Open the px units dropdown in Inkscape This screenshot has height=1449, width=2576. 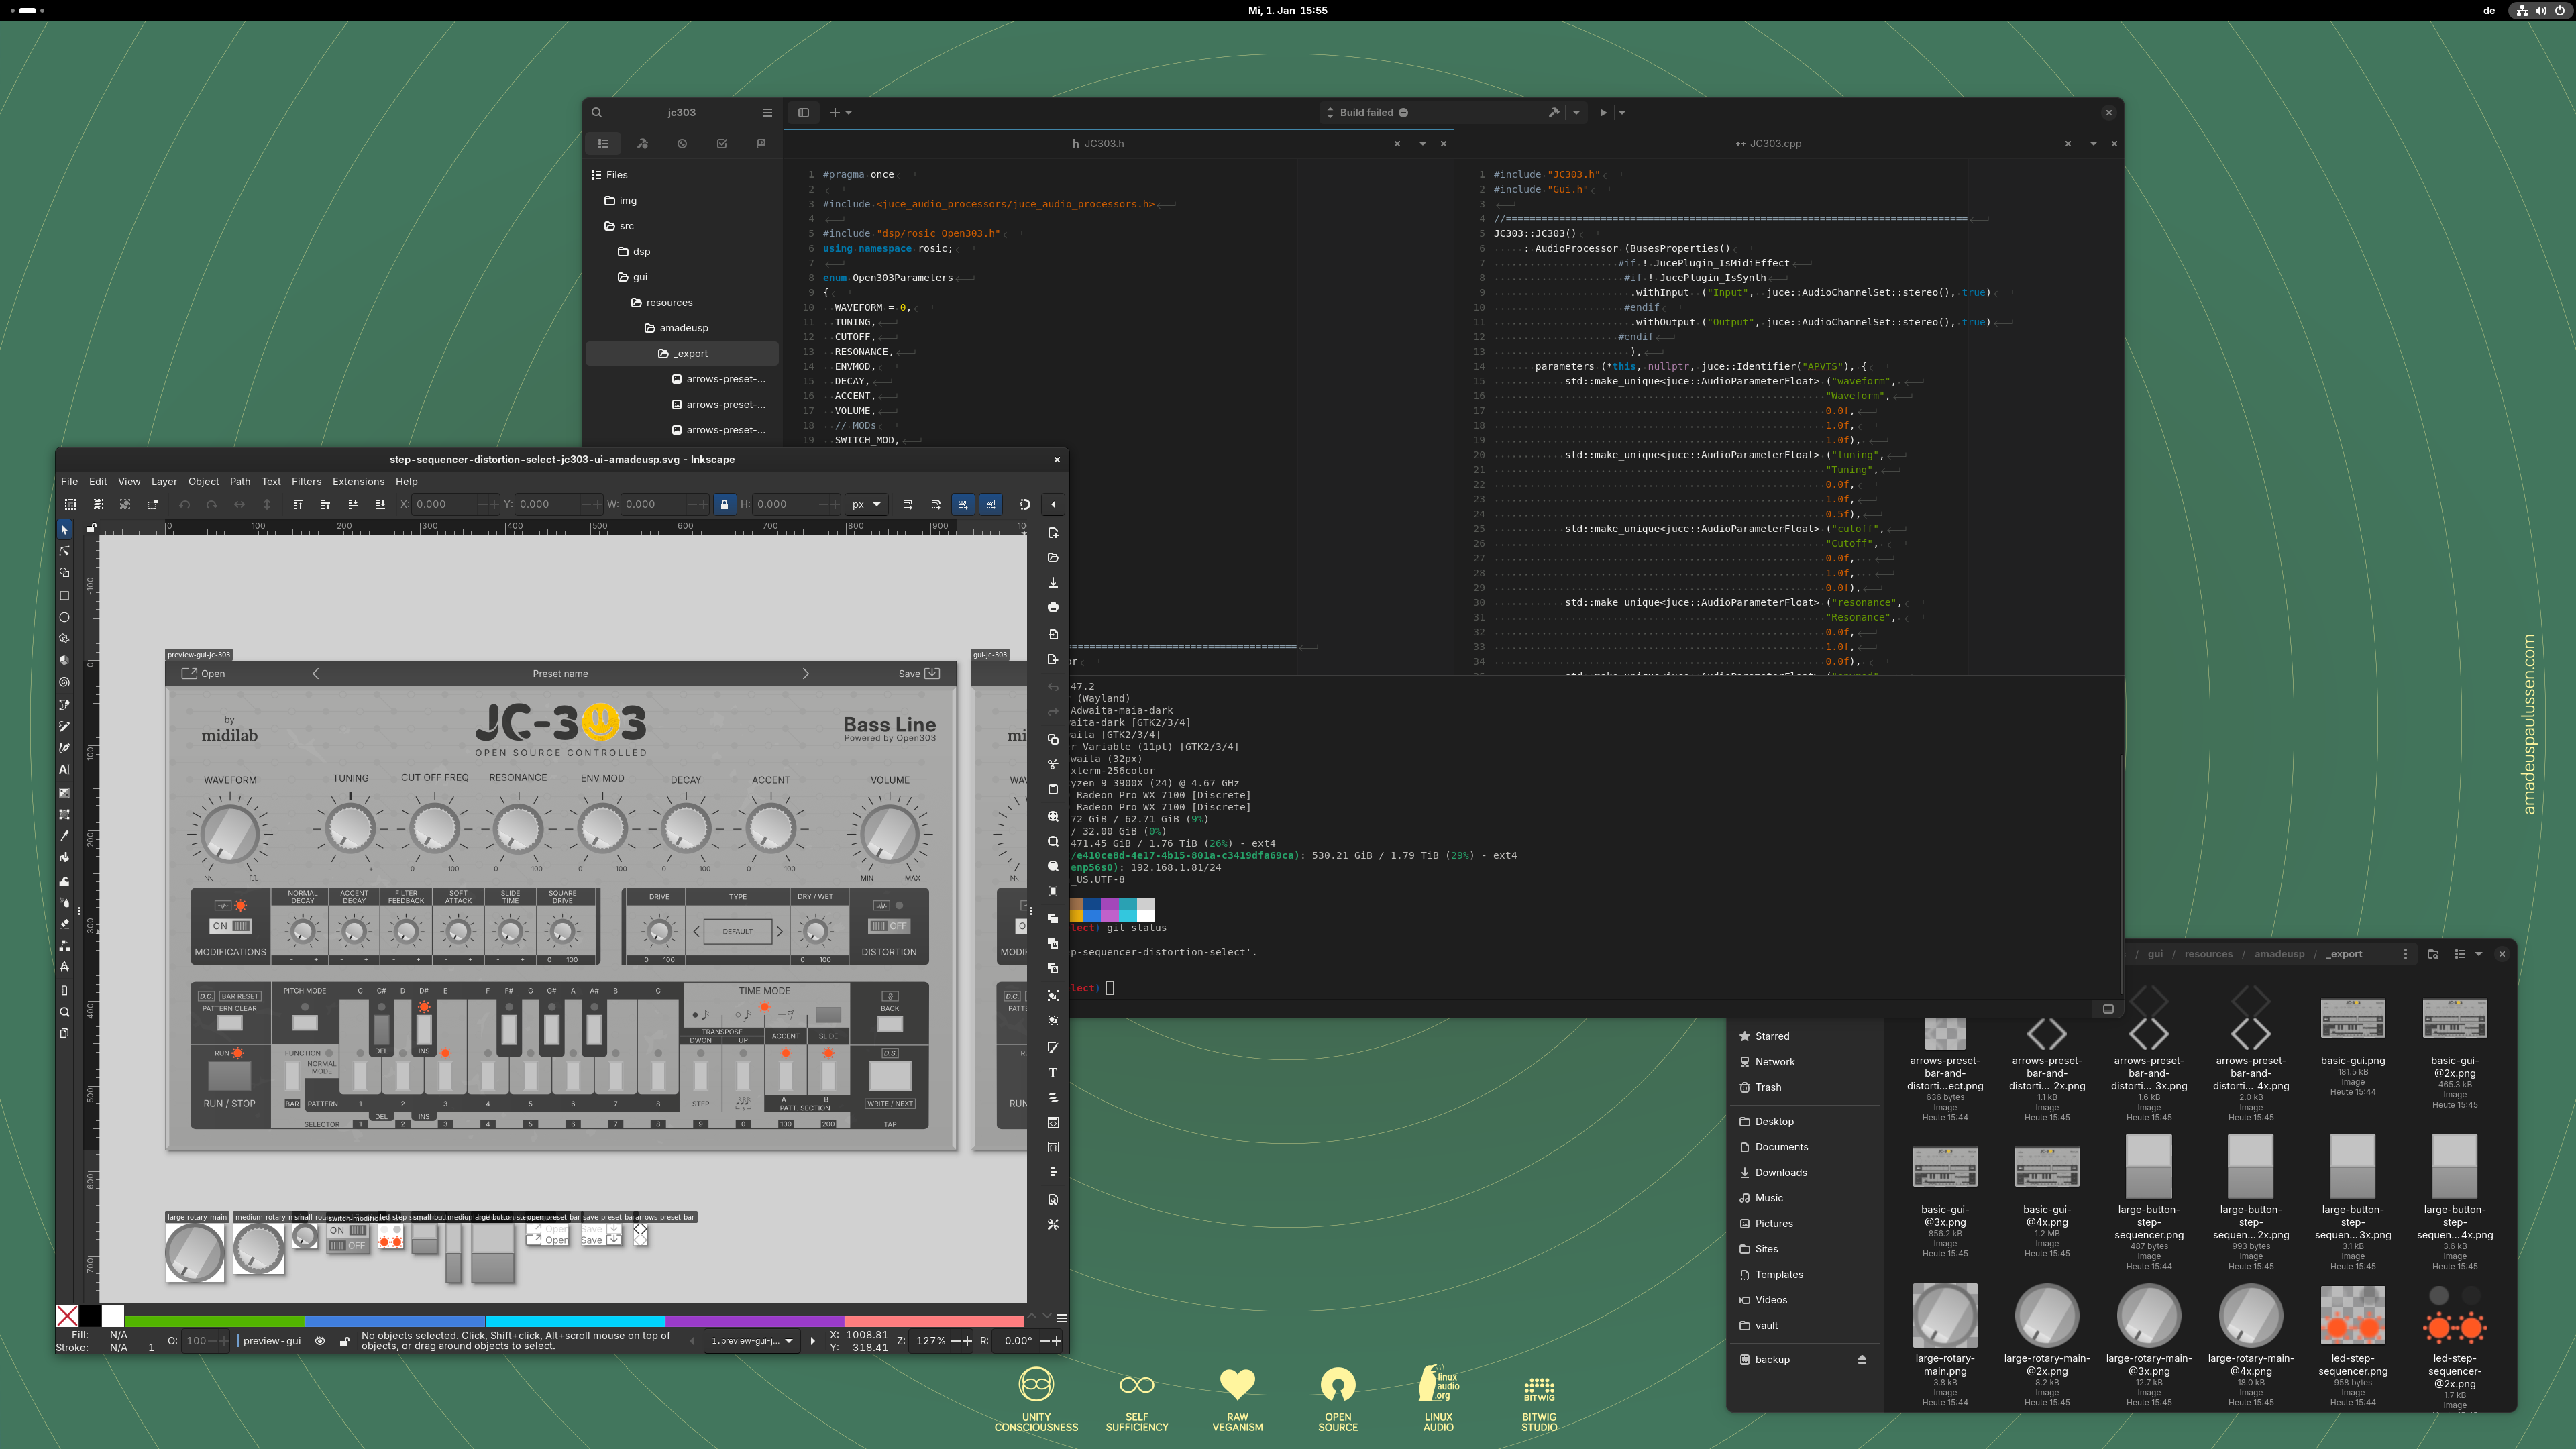[866, 504]
